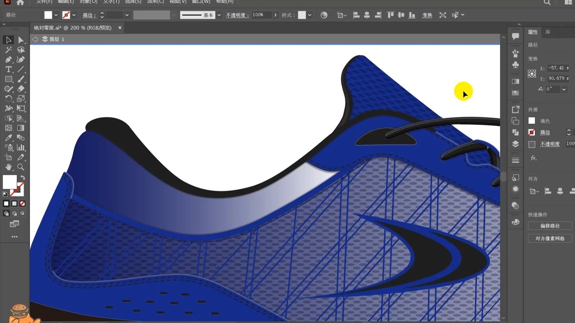Viewport: 575px width, 323px height.
Task: Open stroke color dropdown in control bar
Action: pos(74,15)
